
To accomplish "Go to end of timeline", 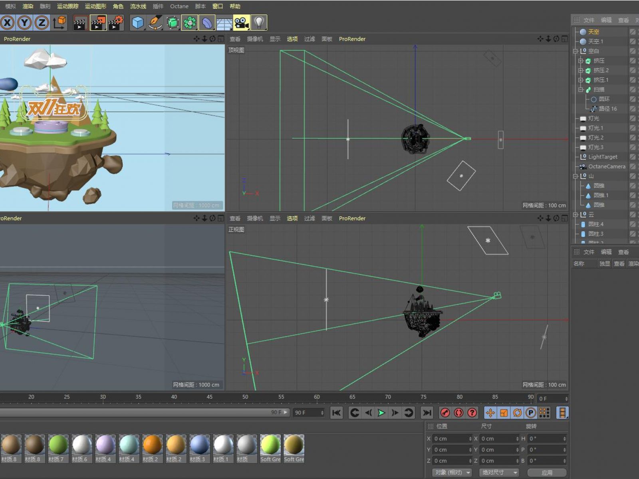I will (x=427, y=413).
